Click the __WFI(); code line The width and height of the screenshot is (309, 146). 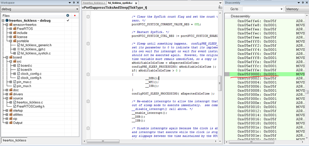[152, 82]
